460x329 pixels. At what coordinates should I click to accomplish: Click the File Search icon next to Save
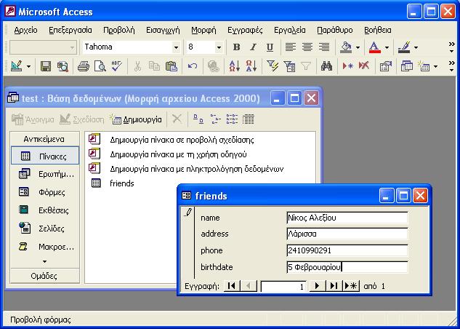tap(62, 66)
